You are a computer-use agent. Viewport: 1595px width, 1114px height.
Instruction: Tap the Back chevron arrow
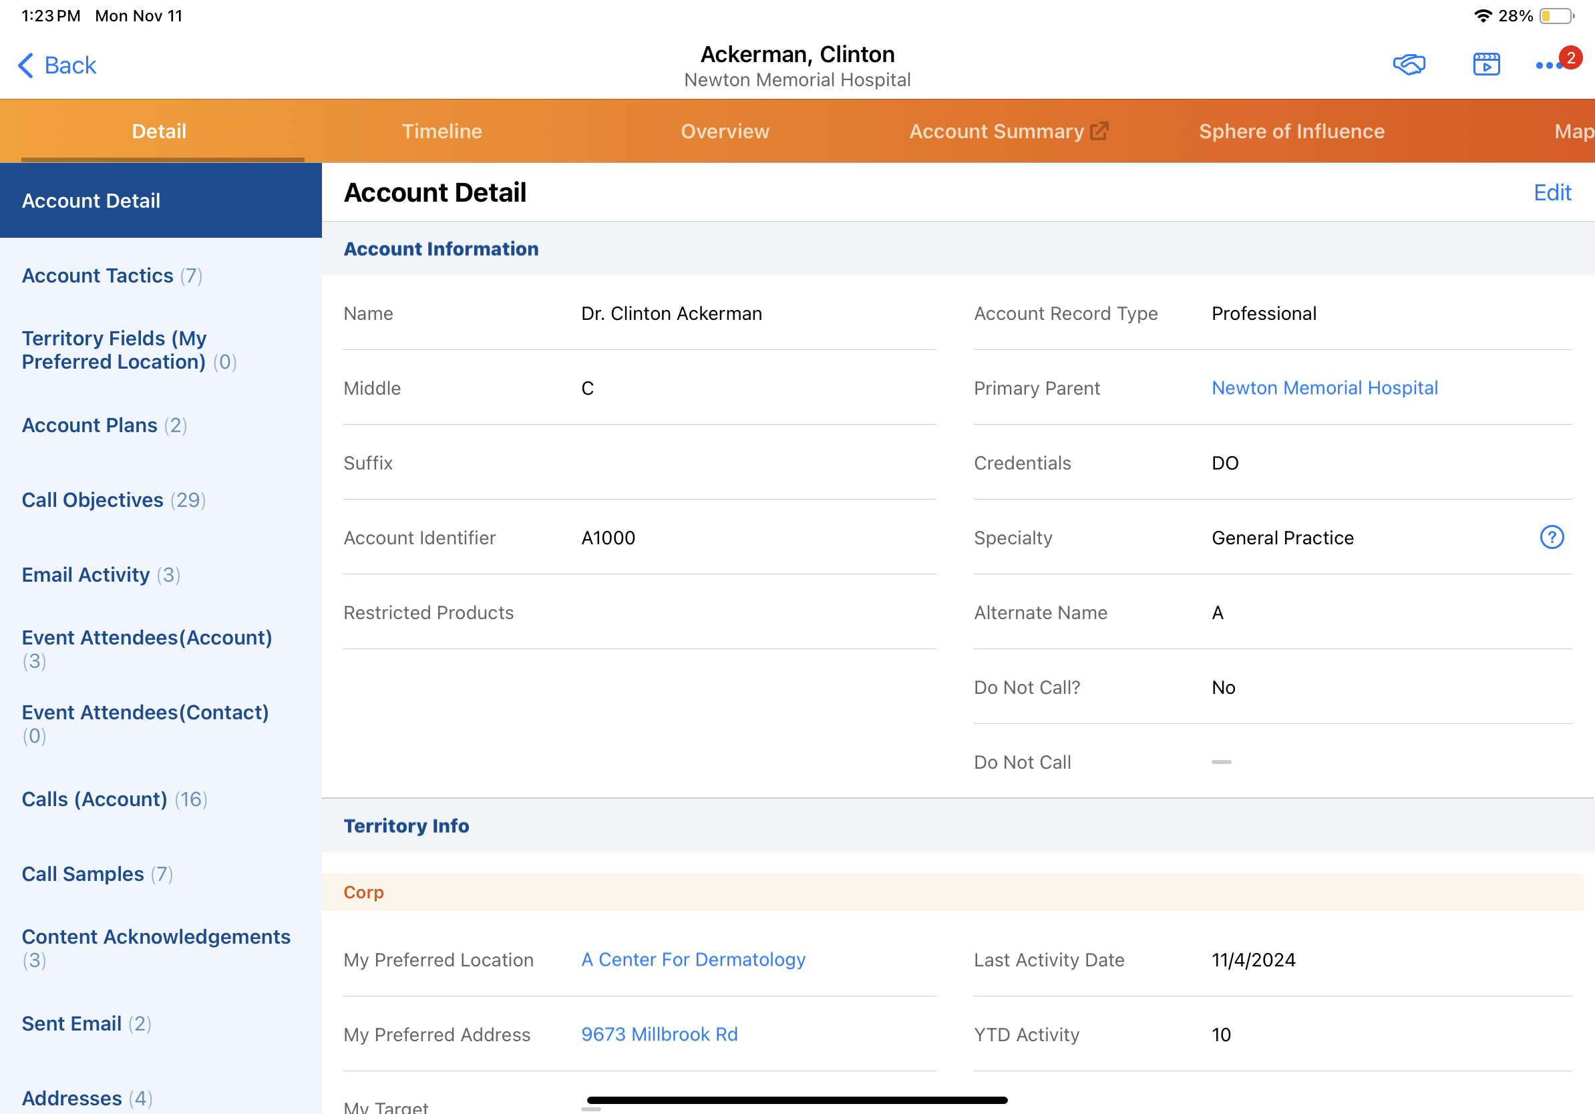tap(25, 65)
